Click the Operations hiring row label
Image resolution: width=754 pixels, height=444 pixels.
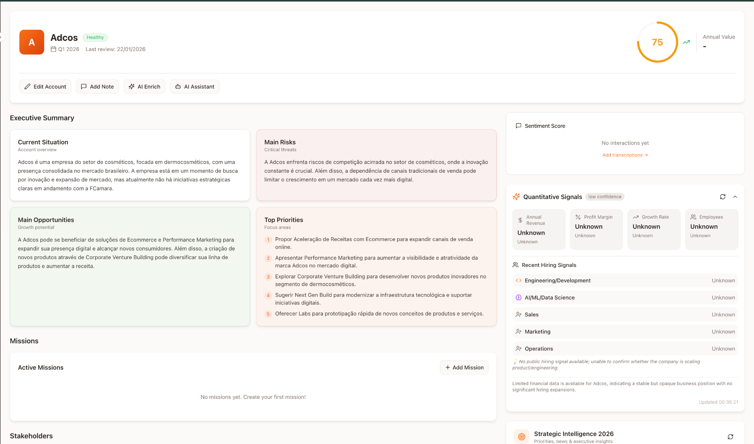pyautogui.click(x=538, y=349)
